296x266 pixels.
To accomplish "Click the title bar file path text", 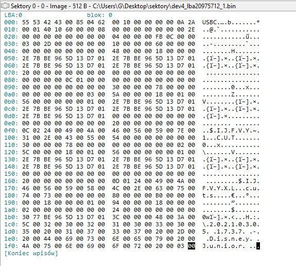I will pyautogui.click(x=164, y=6).
